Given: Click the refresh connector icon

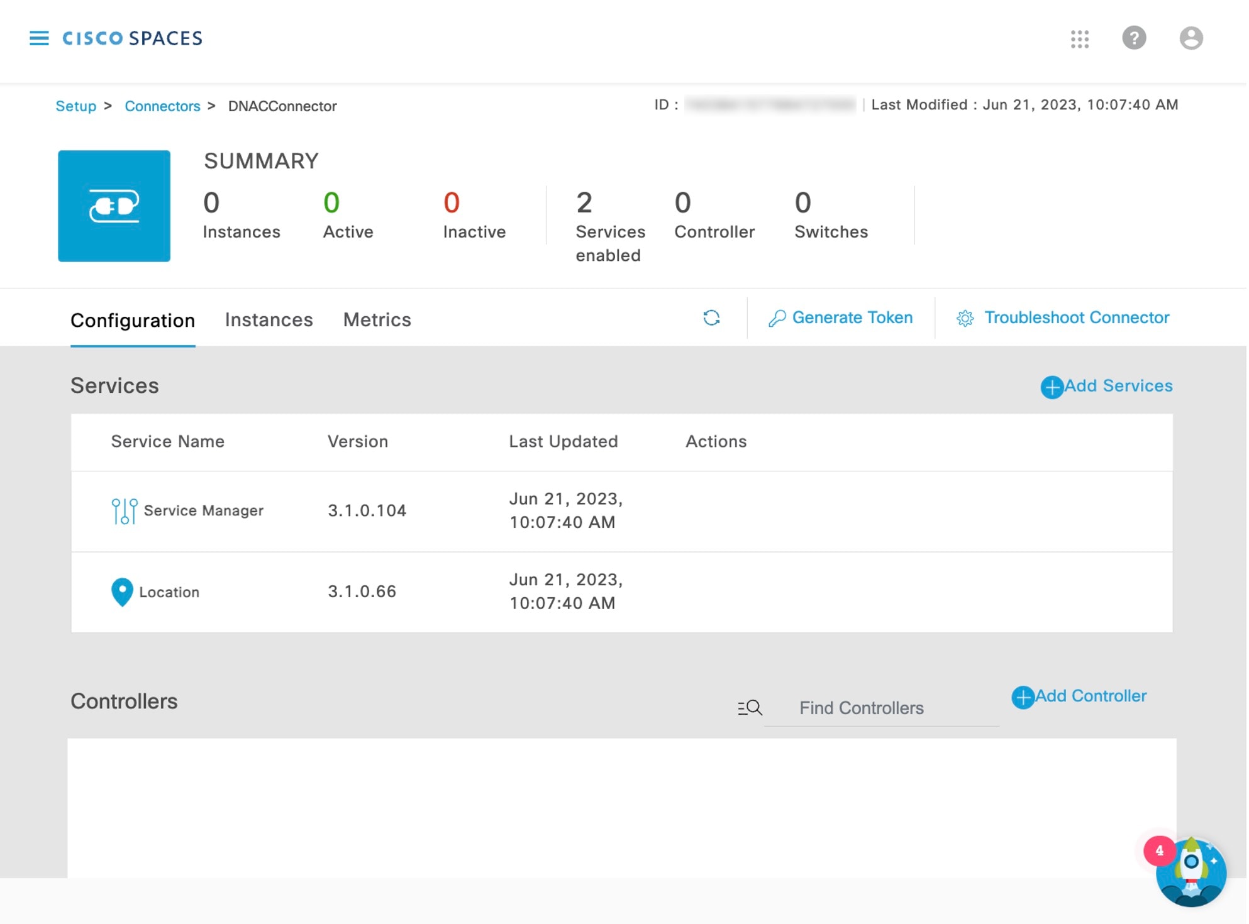Looking at the screenshot, I should click(x=713, y=319).
